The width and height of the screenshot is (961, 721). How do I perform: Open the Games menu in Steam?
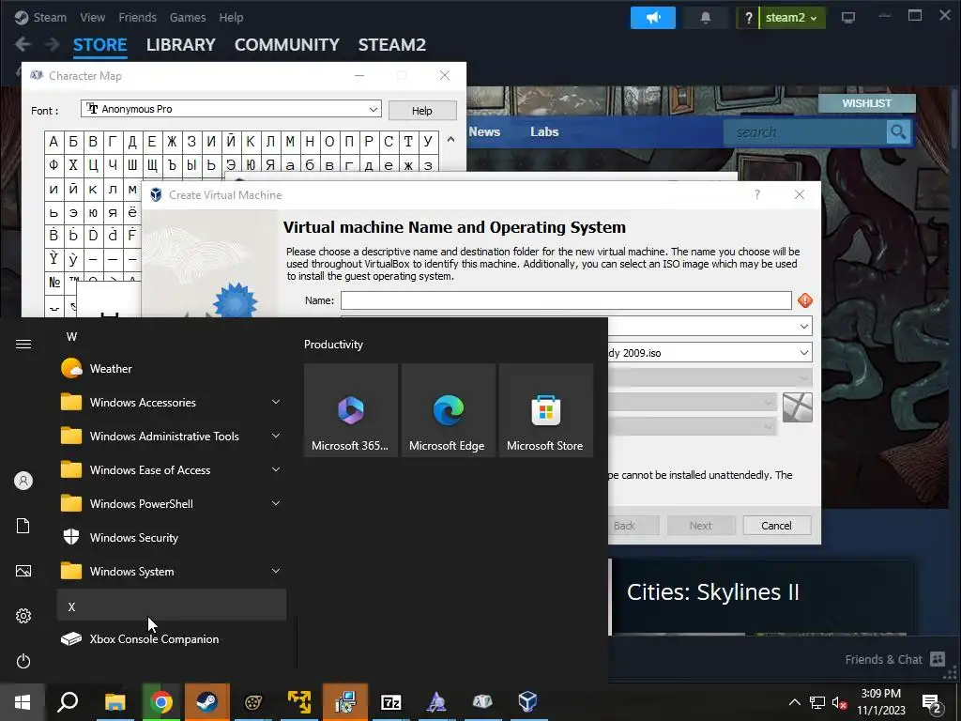pyautogui.click(x=188, y=17)
